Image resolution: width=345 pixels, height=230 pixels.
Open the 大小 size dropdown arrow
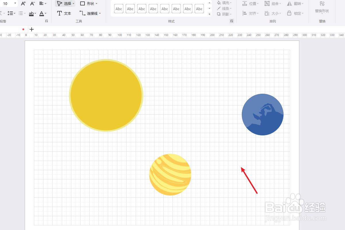(280, 14)
